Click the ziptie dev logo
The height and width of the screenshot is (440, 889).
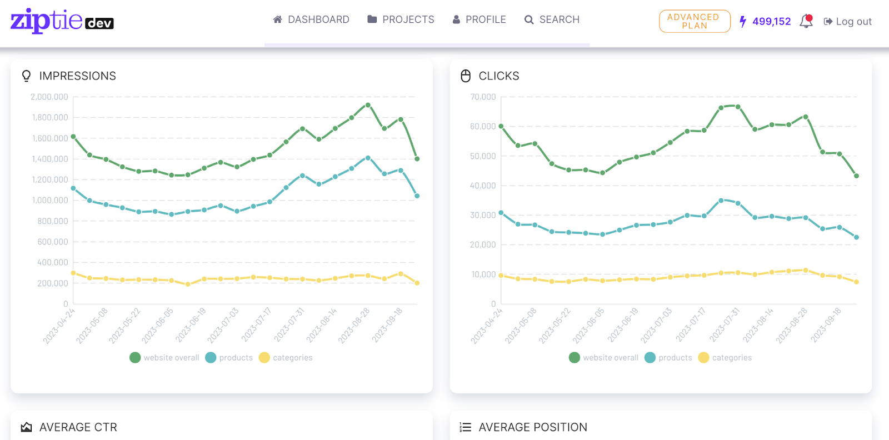pyautogui.click(x=62, y=21)
